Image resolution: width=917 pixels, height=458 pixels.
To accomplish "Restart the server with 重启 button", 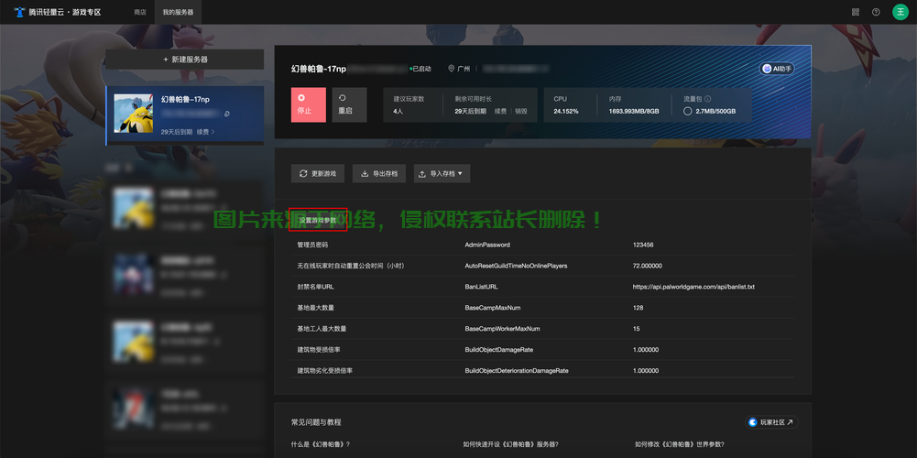I will (349, 104).
